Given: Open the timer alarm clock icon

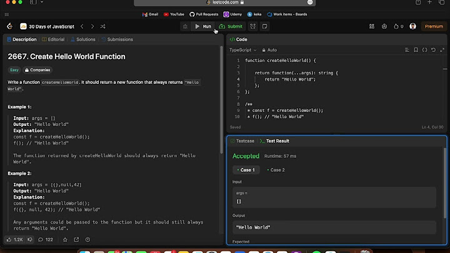Looking at the screenshot, I should [253, 26].
